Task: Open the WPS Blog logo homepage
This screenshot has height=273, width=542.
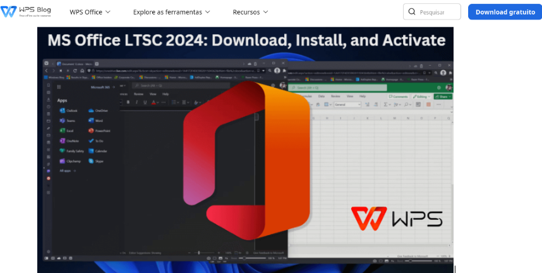Action: point(27,11)
